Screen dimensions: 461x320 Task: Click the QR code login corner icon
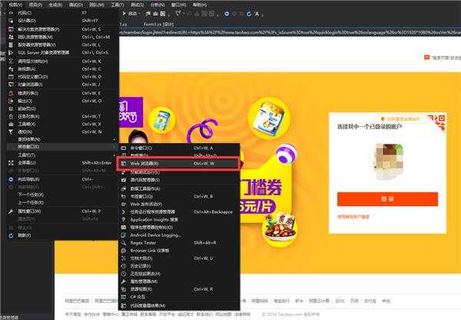click(x=437, y=122)
